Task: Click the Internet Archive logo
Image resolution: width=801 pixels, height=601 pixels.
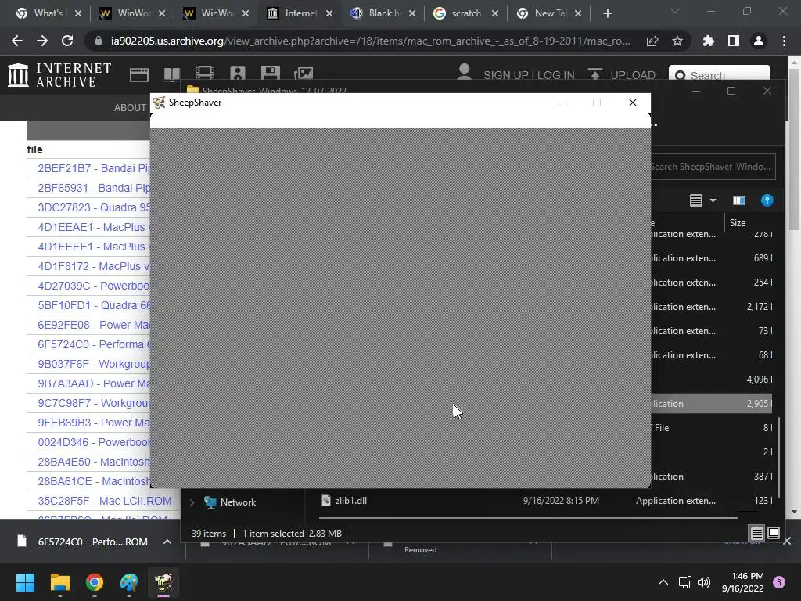Action: 59,74
